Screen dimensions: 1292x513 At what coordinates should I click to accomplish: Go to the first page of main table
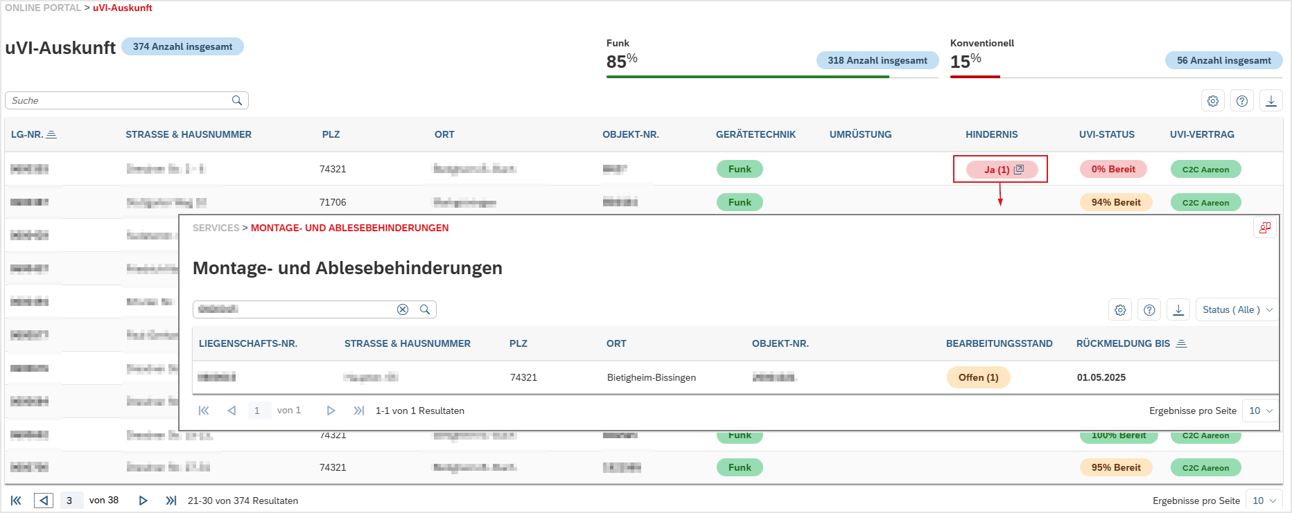point(16,501)
